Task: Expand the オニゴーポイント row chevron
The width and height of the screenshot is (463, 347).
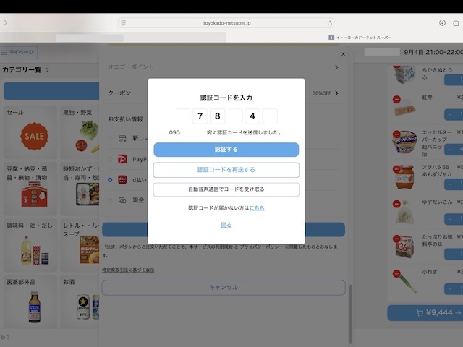Action: (336, 67)
